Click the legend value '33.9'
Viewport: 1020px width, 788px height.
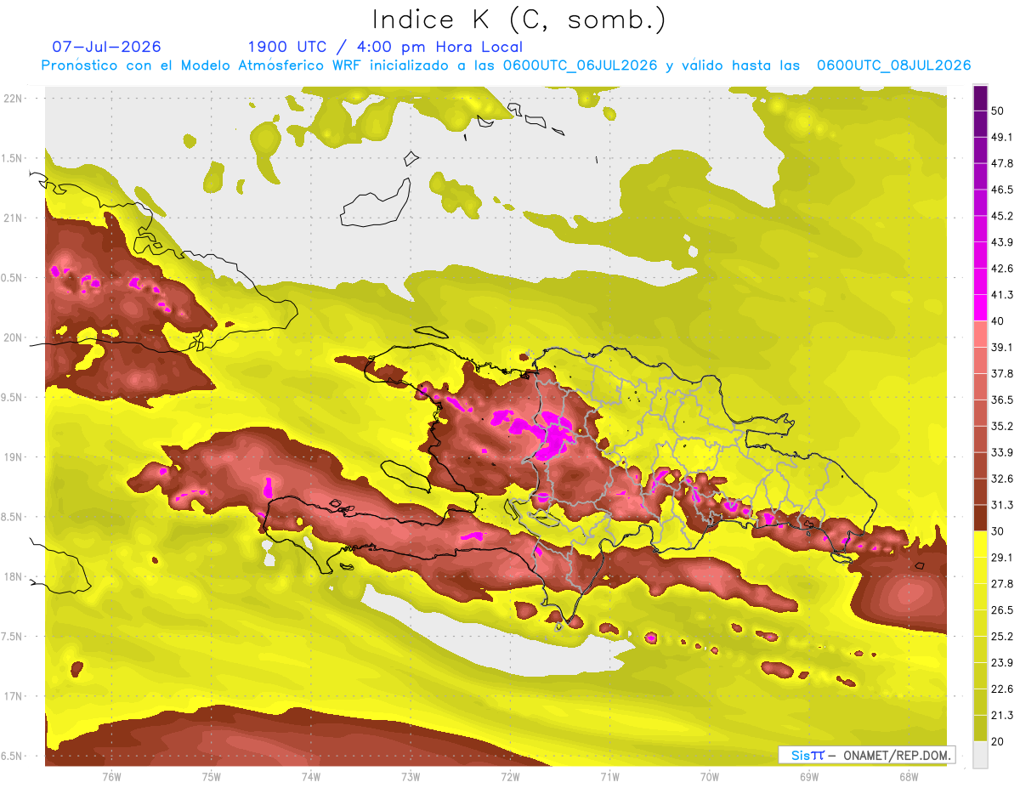(1002, 452)
